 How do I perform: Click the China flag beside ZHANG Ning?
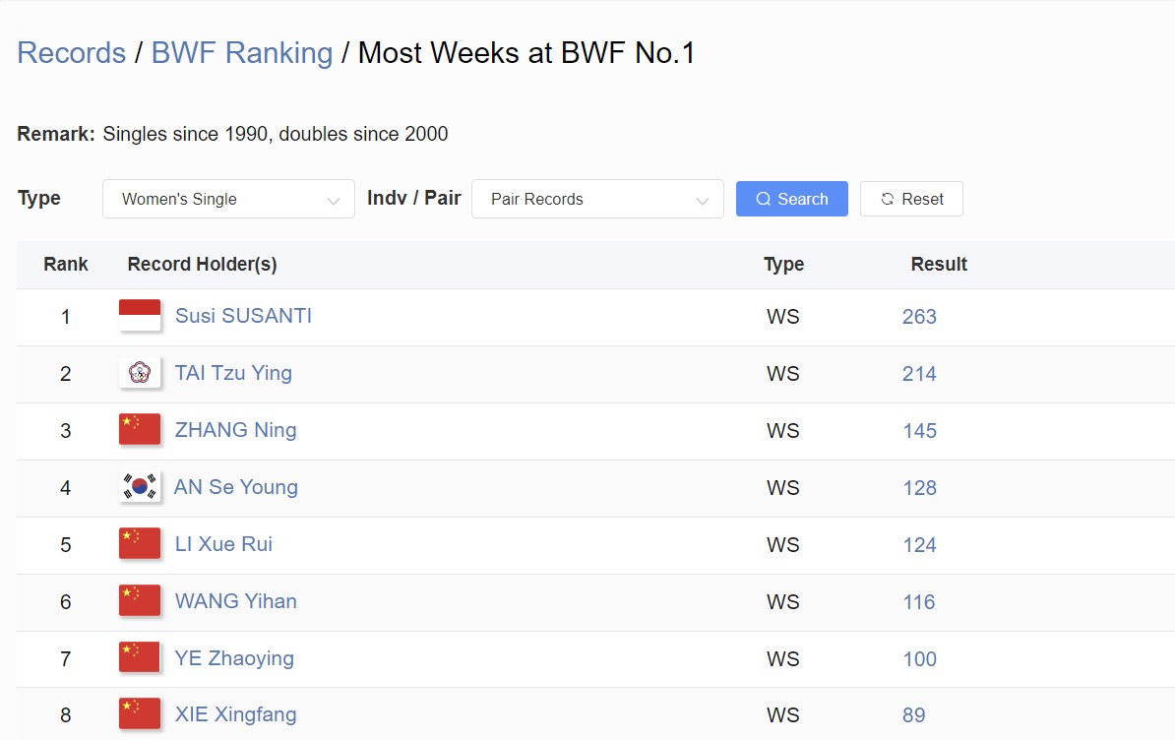click(140, 430)
